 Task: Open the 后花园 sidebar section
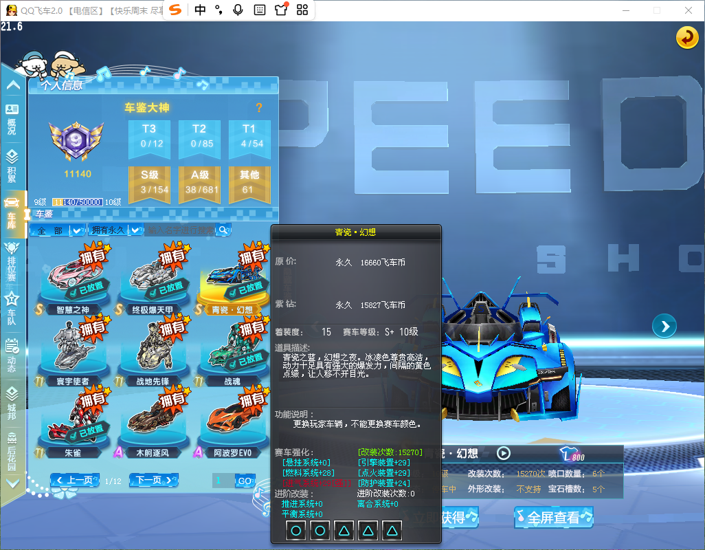click(x=12, y=452)
